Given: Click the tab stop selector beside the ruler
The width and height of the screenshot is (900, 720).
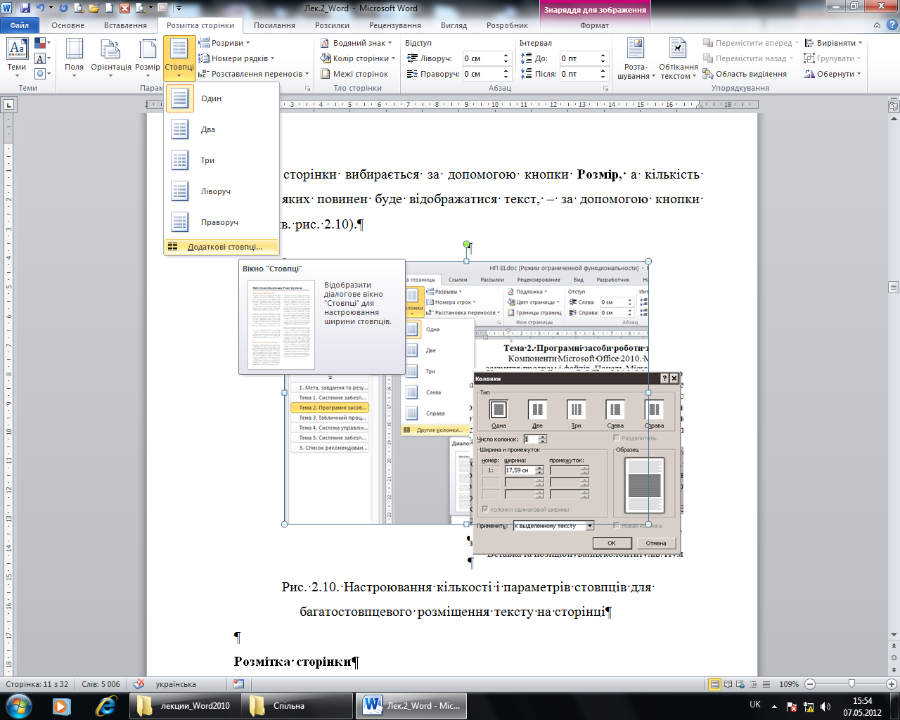Looking at the screenshot, I should 8,105.
